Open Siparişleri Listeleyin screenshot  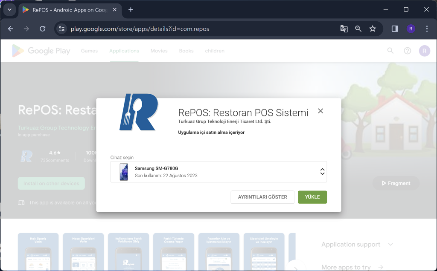coord(264,252)
